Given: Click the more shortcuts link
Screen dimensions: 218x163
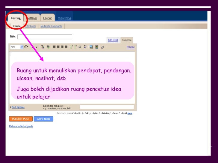Looking at the screenshot, I should (130, 113).
